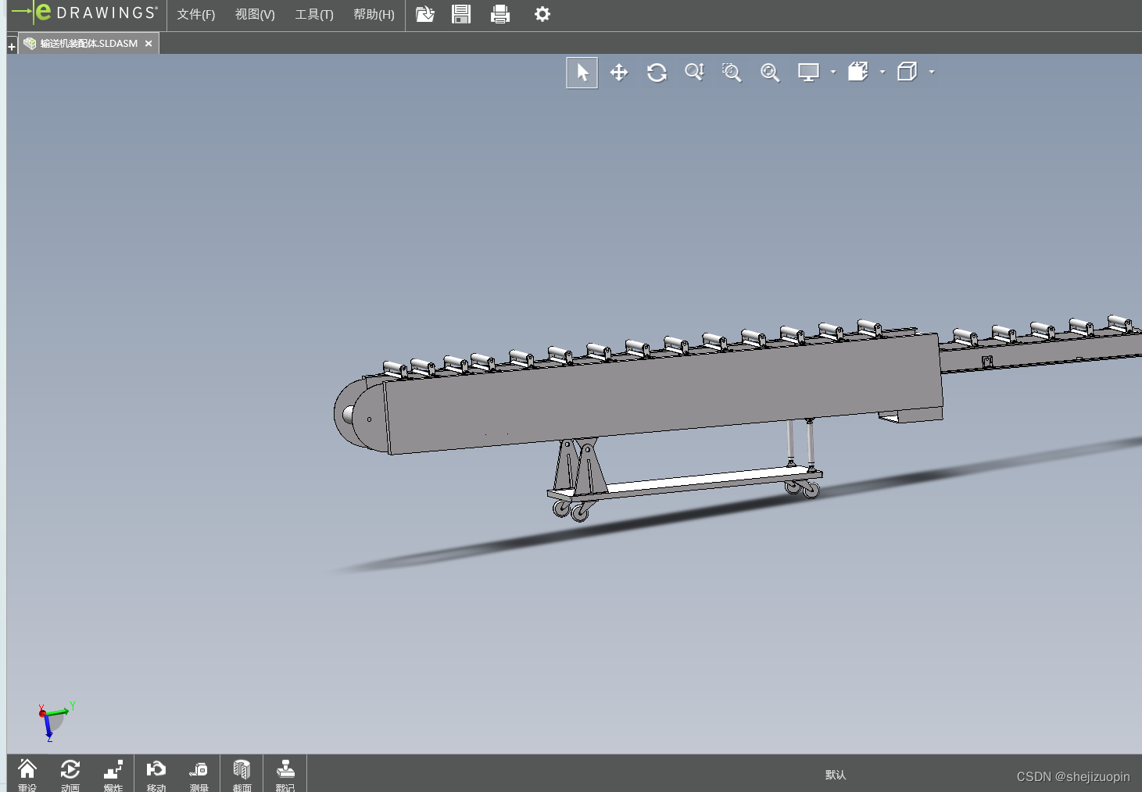Select the rotate view tool
This screenshot has width=1142, height=792.
pyautogui.click(x=657, y=73)
